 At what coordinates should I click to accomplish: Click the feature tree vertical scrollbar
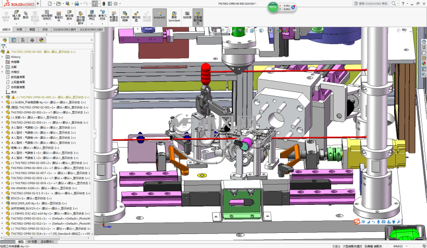tap(92, 68)
